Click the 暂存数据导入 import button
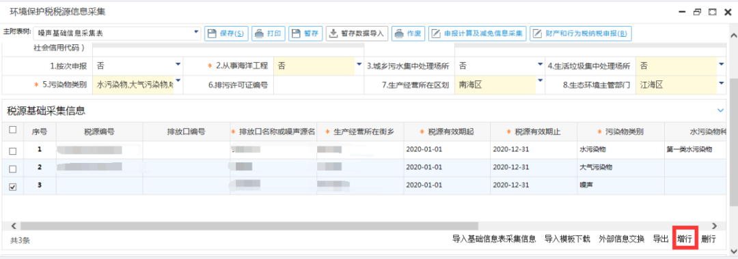Screen dimensions: 738x259 [357, 33]
